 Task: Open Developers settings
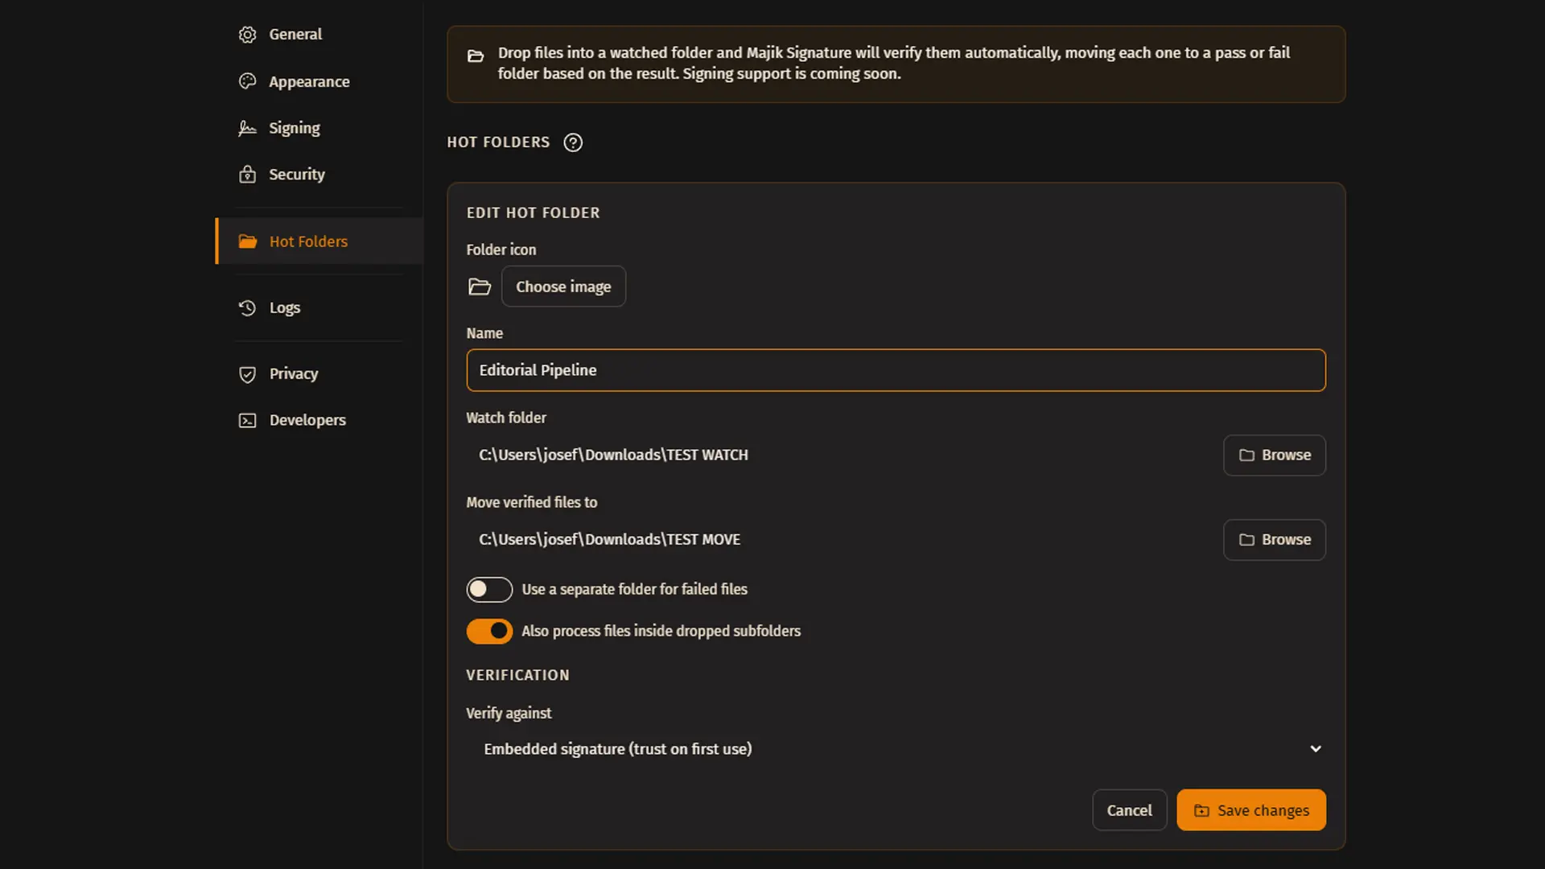(x=319, y=421)
